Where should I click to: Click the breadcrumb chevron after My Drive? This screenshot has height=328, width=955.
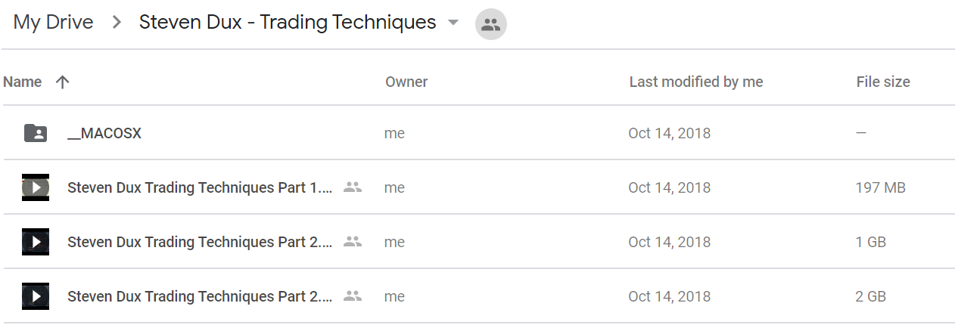(117, 23)
